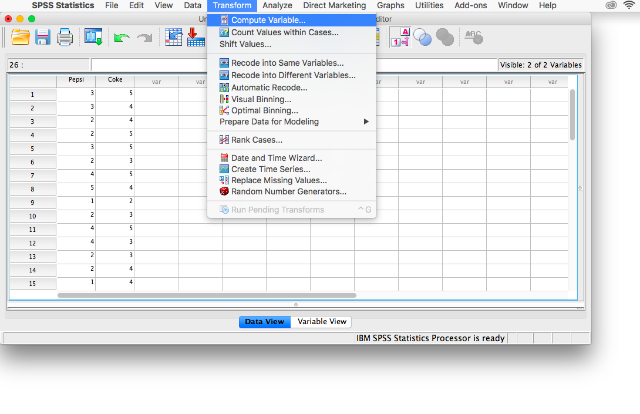
Task: Click the Open data document folder icon
Action: (21, 38)
